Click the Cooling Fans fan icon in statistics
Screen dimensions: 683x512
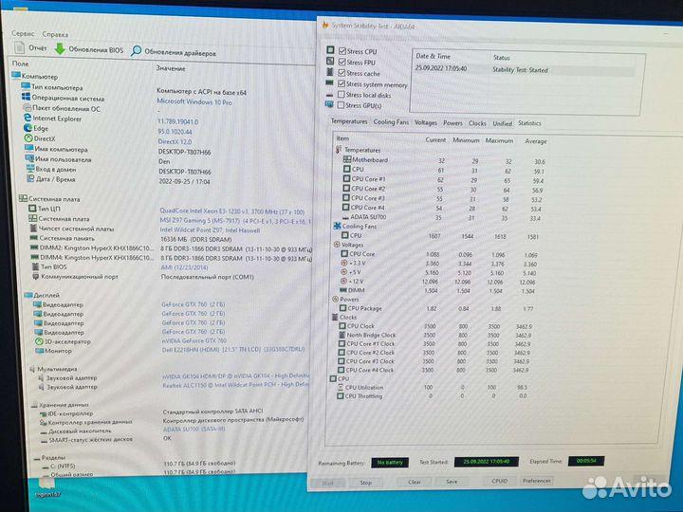(337, 226)
